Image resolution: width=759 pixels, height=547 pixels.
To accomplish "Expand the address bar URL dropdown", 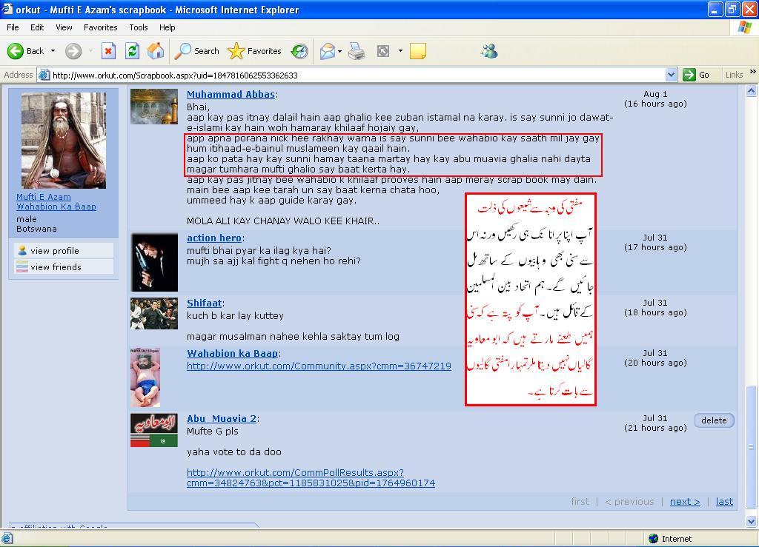I will (x=671, y=75).
